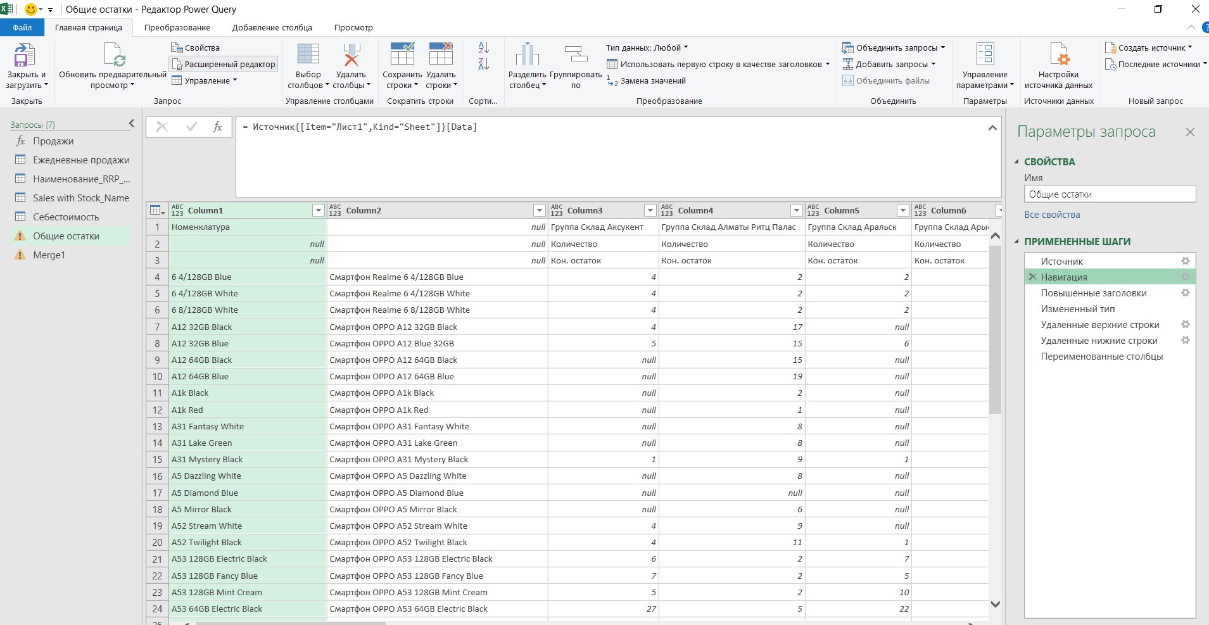Cancel formula edit with X icon
This screenshot has height=625, width=1209.
pyautogui.click(x=161, y=127)
